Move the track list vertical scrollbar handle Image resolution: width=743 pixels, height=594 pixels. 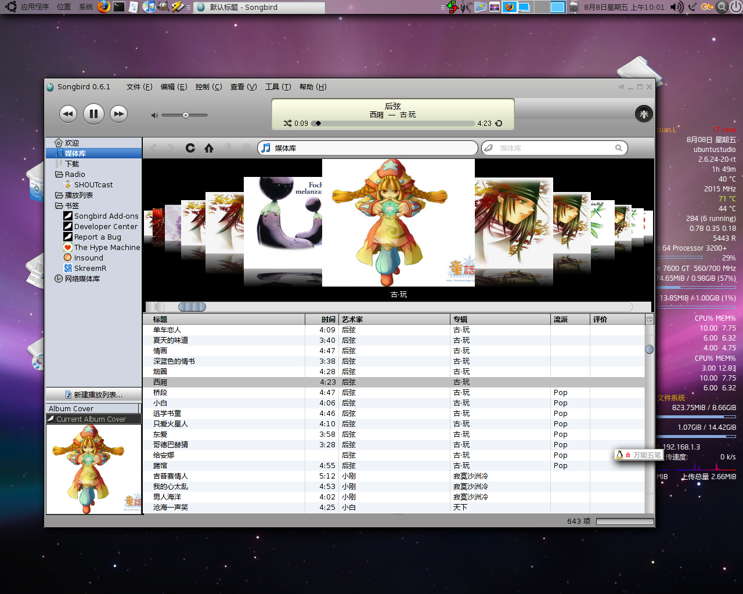point(650,349)
